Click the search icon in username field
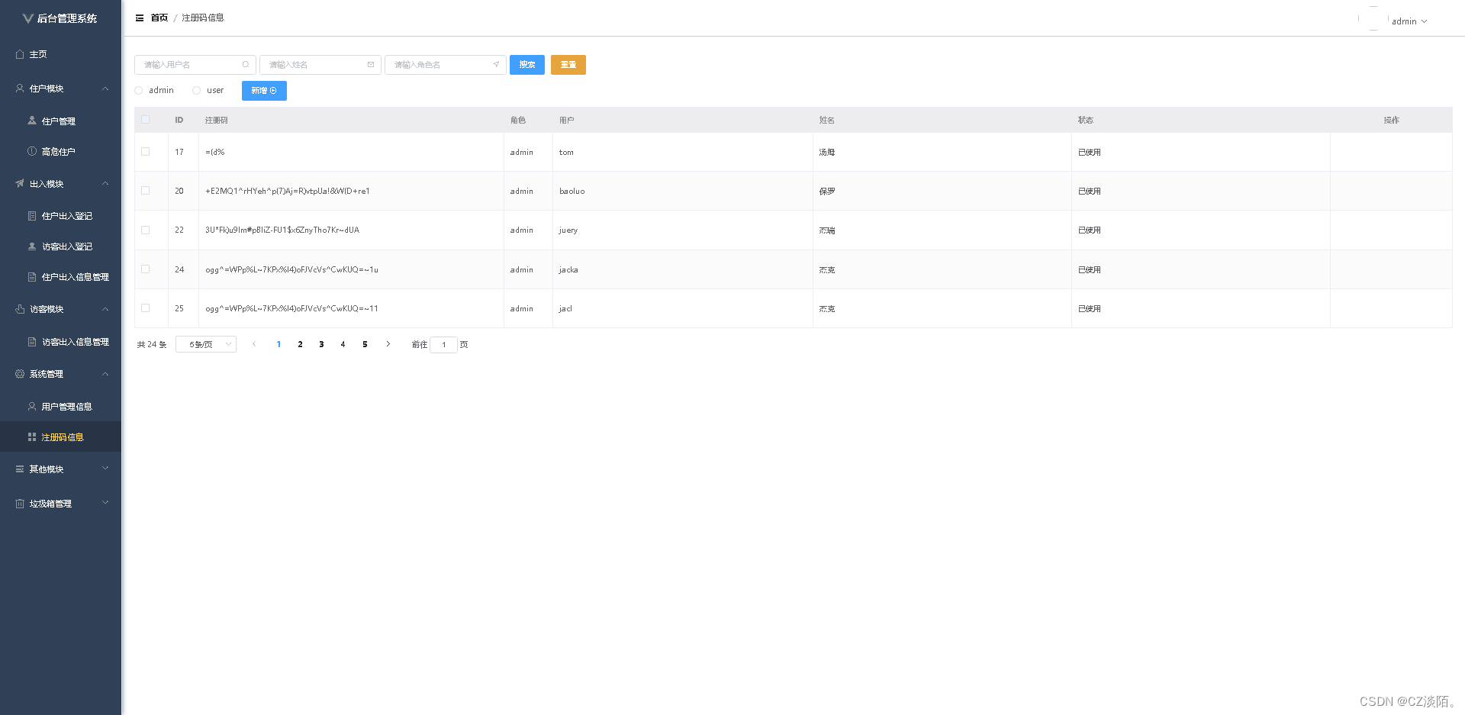The height and width of the screenshot is (715, 1465). click(246, 65)
